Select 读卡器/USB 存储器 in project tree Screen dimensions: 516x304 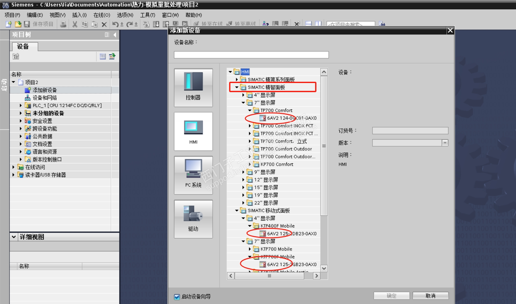click(x=45, y=175)
